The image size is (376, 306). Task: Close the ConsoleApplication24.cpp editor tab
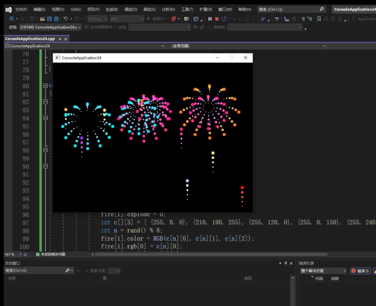tap(65, 39)
